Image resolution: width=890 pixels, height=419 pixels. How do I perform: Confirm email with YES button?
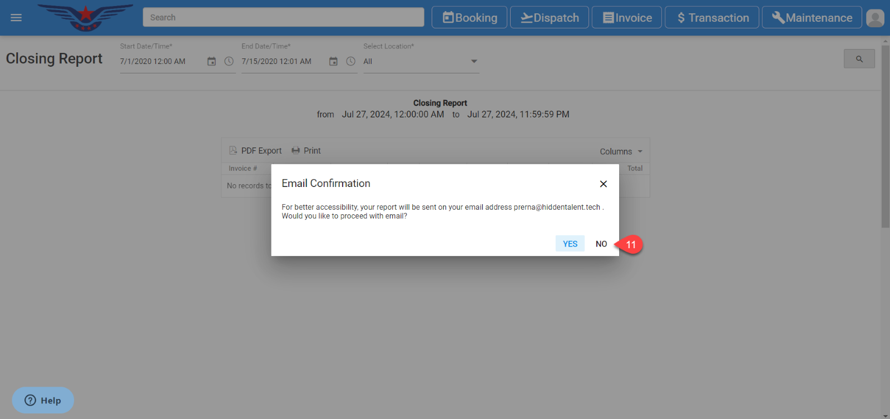click(x=570, y=244)
